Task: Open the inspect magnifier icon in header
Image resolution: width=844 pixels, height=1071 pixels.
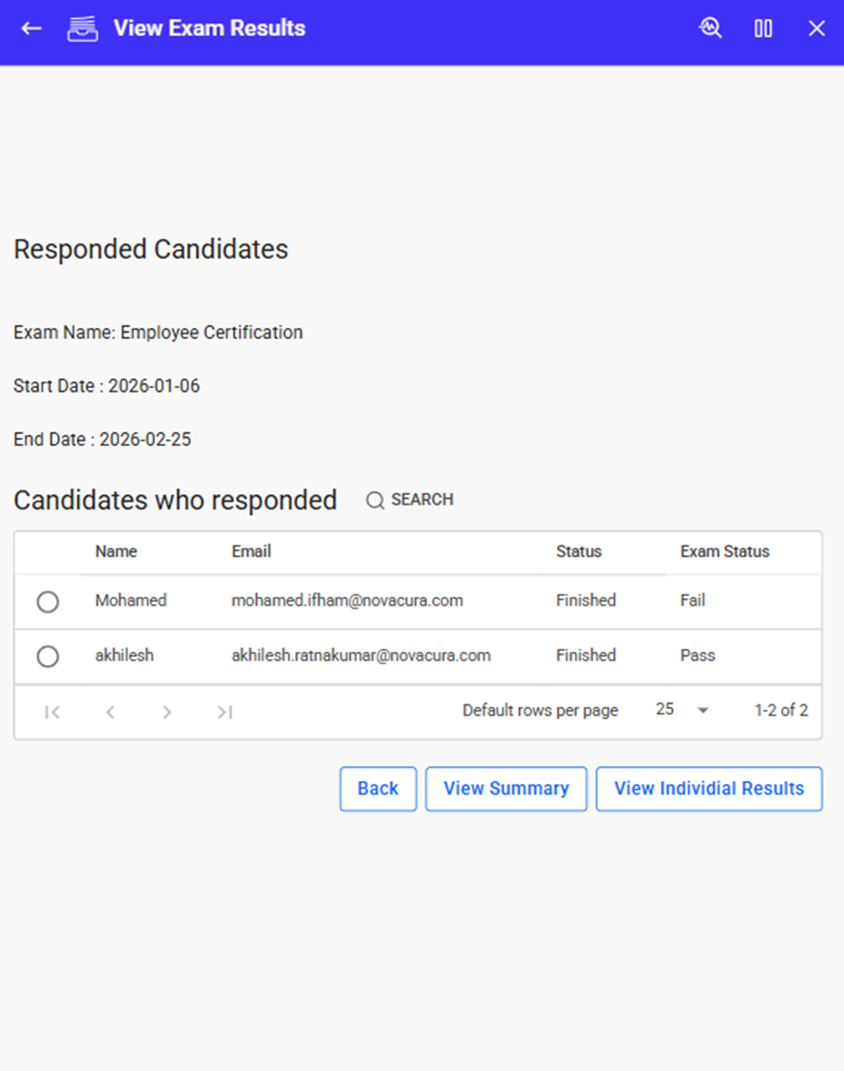Action: 710,29
